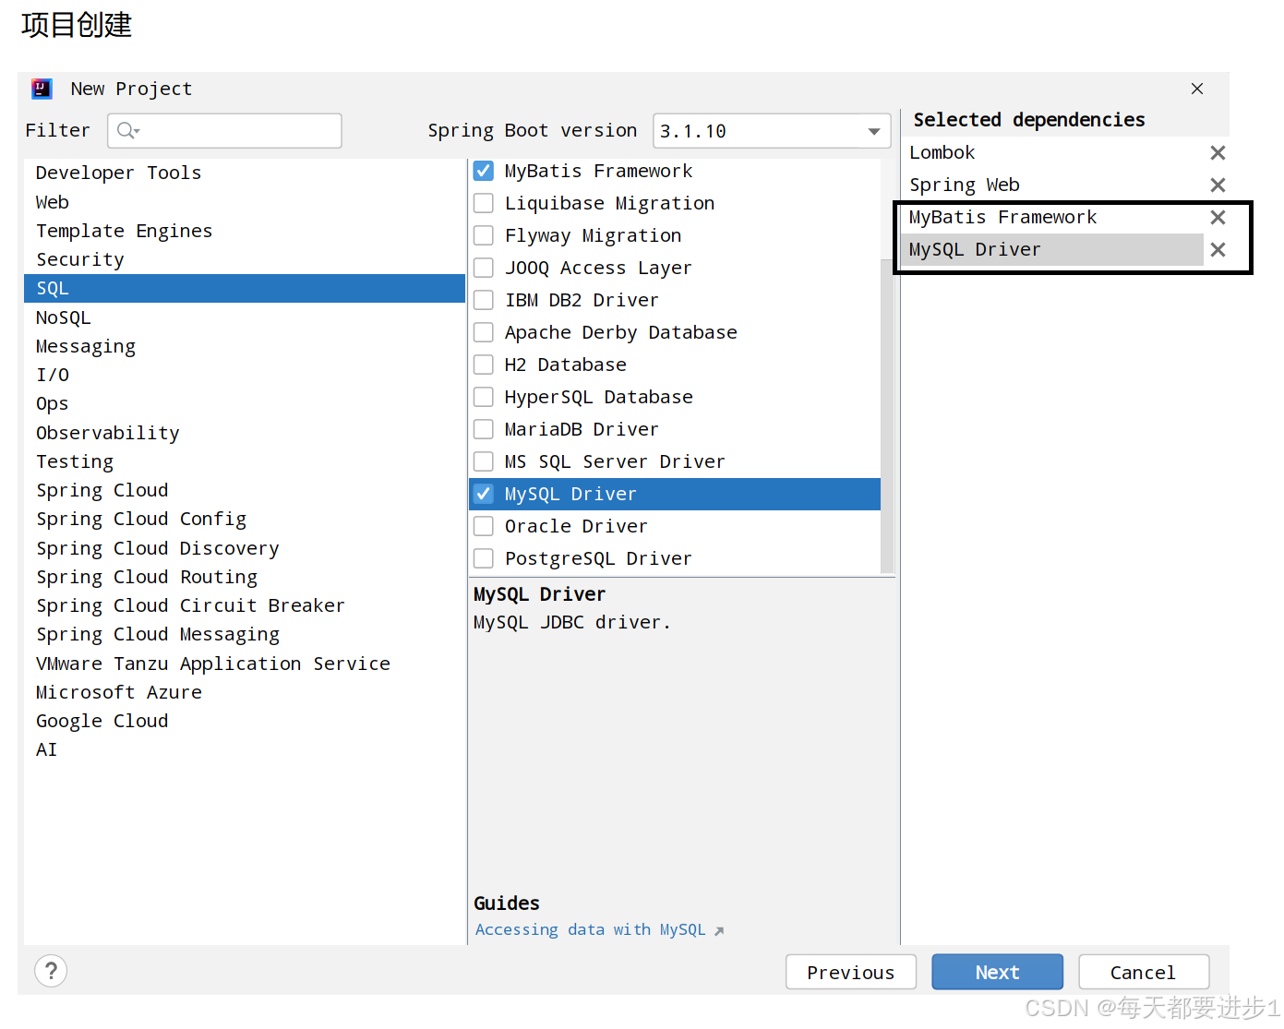The width and height of the screenshot is (1284, 1029).
Task: Select Web category
Action: click(x=245, y=202)
